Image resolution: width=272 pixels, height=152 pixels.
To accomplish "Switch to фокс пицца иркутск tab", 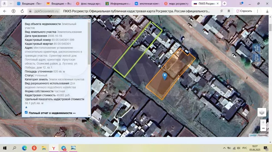I will point(88,3).
